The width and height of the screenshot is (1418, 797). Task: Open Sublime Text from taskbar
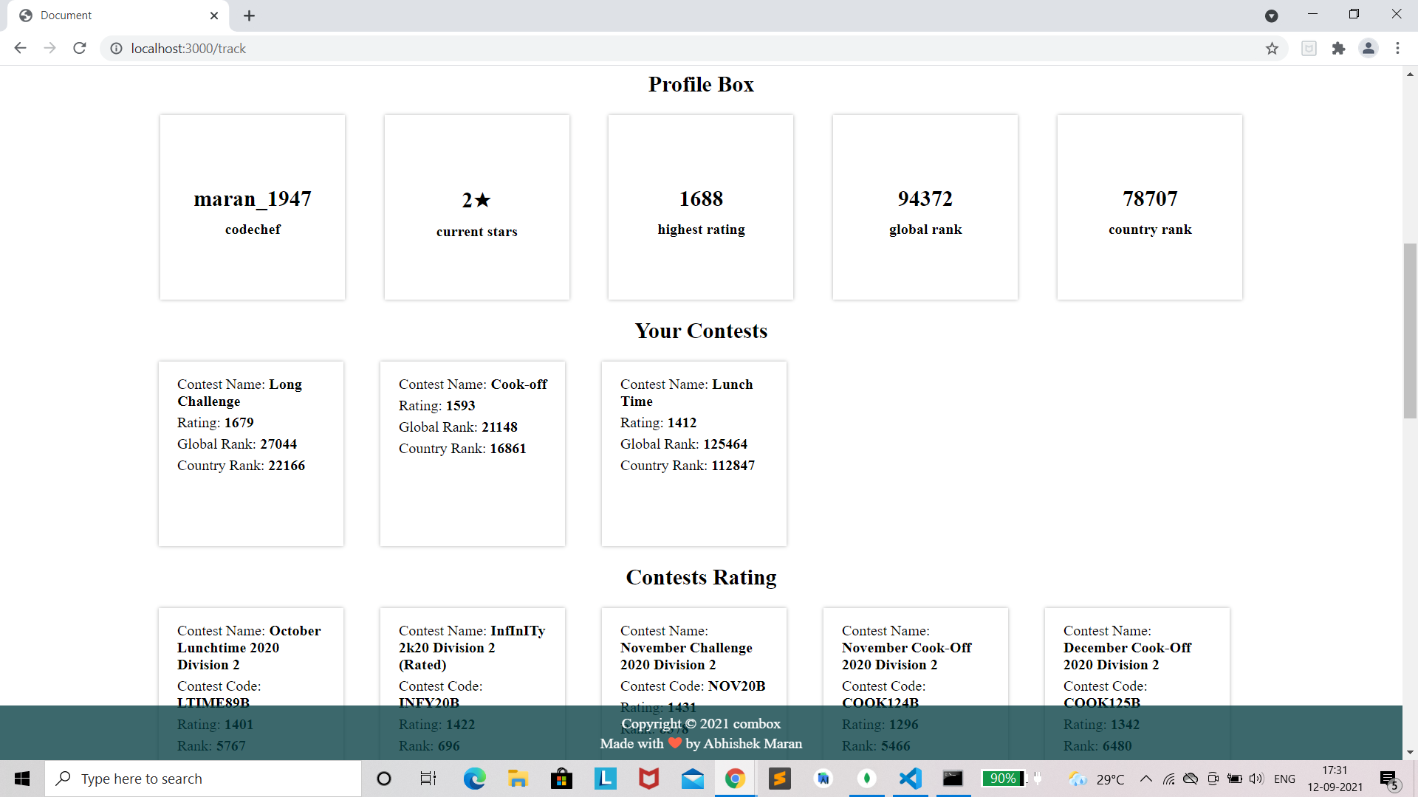(x=779, y=779)
